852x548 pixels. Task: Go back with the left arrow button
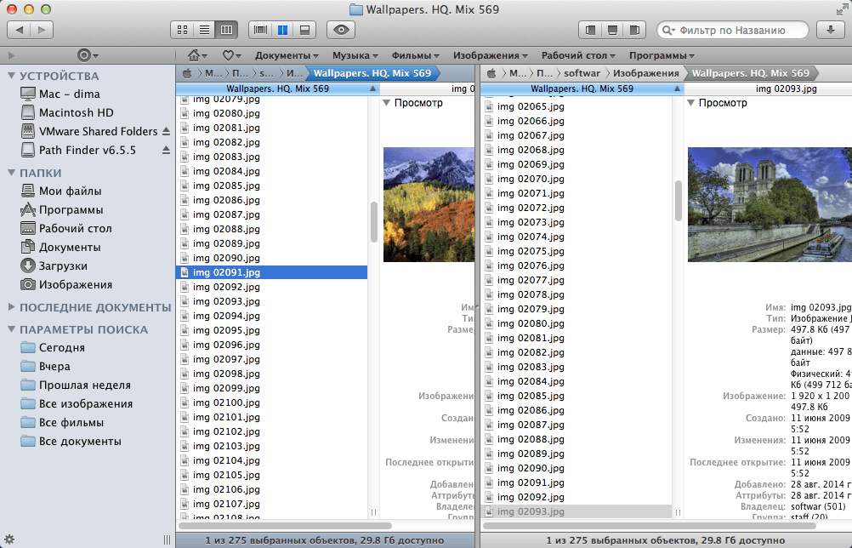(19, 29)
